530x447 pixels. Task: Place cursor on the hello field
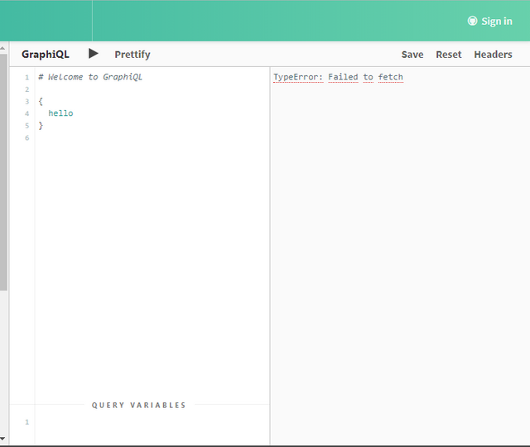pos(60,113)
